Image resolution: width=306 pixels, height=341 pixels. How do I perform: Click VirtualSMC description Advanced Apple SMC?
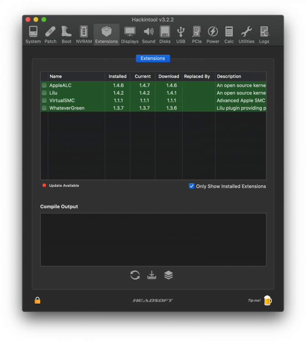[x=241, y=100]
